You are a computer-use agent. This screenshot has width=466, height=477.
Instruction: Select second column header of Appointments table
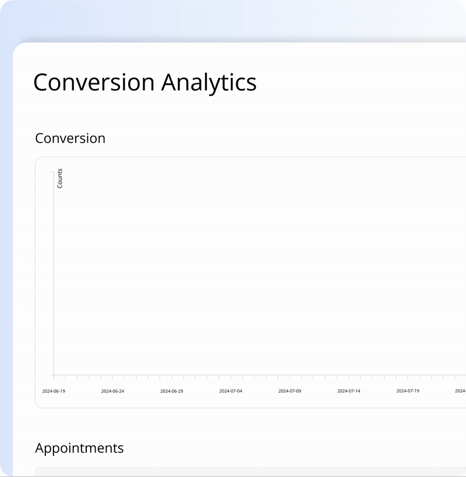coord(207,472)
